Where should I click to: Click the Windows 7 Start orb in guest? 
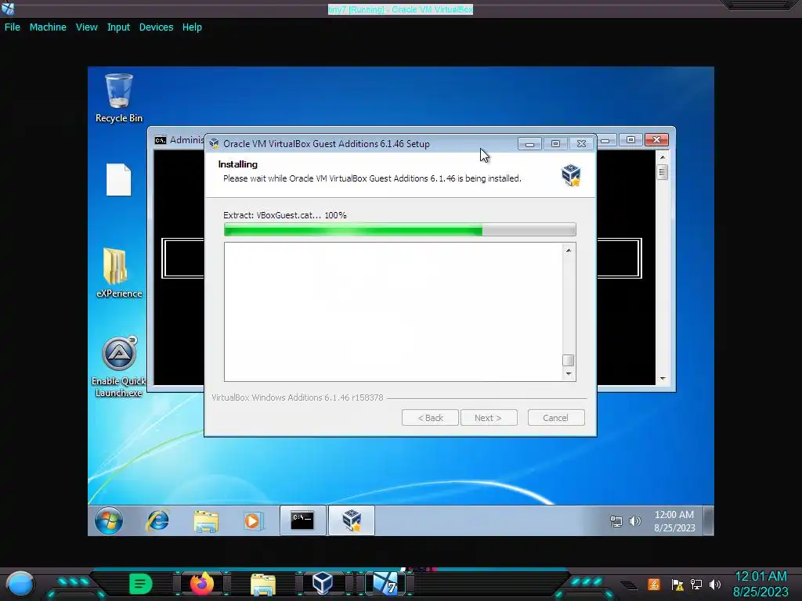coord(108,520)
